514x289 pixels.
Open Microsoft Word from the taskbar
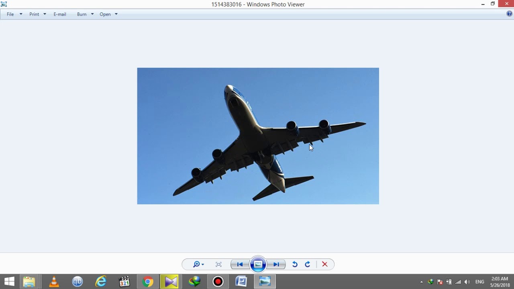click(241, 282)
